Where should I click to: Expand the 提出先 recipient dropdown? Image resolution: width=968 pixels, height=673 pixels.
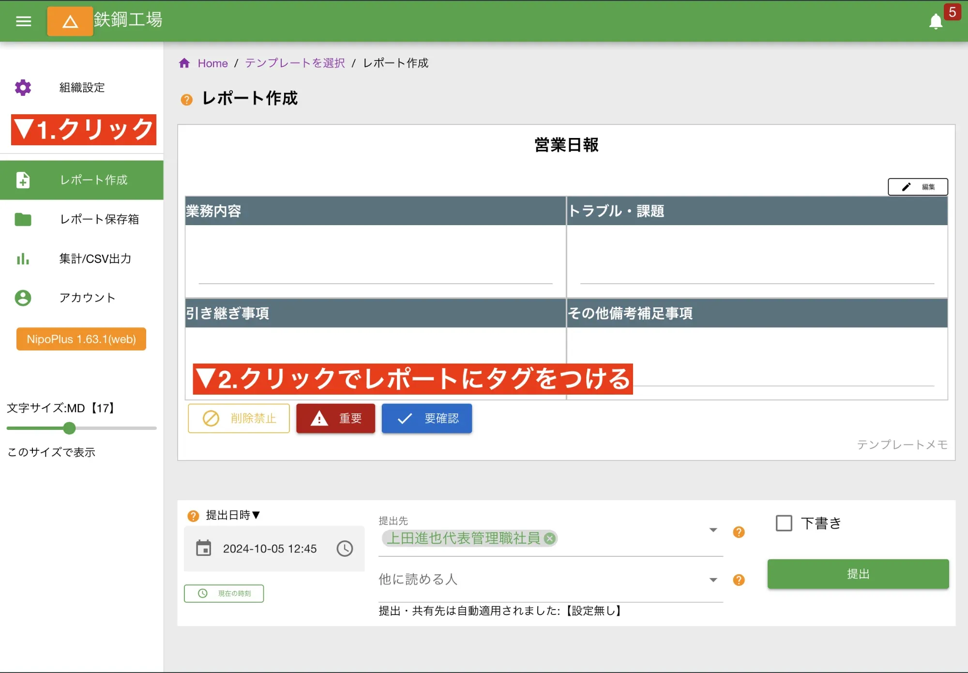coord(712,530)
